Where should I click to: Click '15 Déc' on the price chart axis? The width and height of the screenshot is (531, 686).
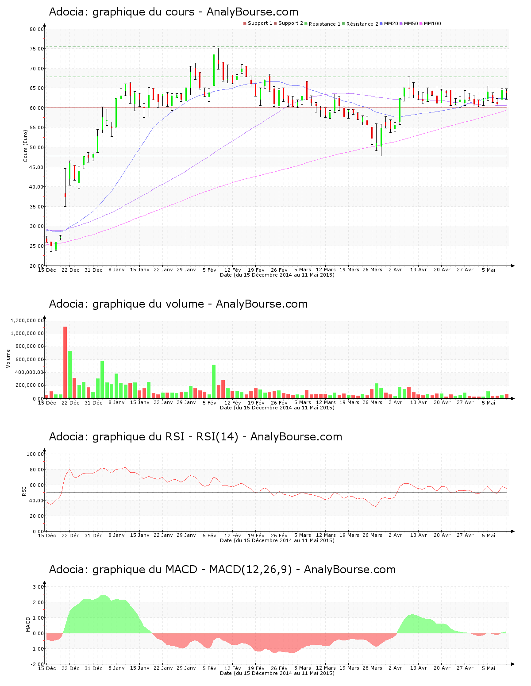(47, 270)
